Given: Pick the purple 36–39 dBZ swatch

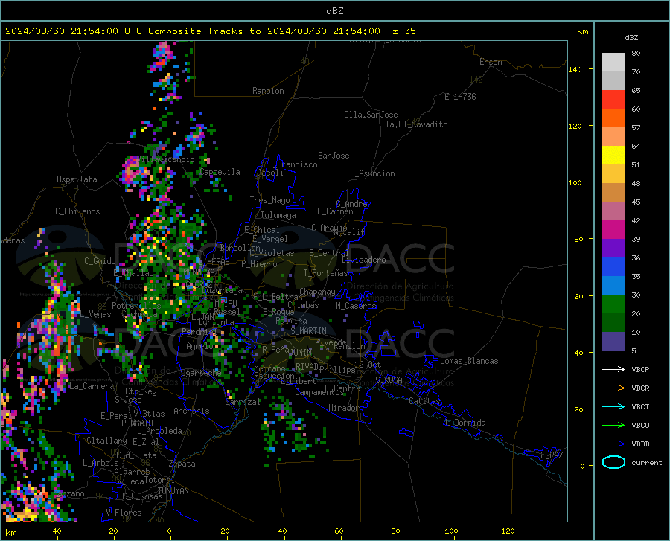Looking at the screenshot, I should point(613,249).
